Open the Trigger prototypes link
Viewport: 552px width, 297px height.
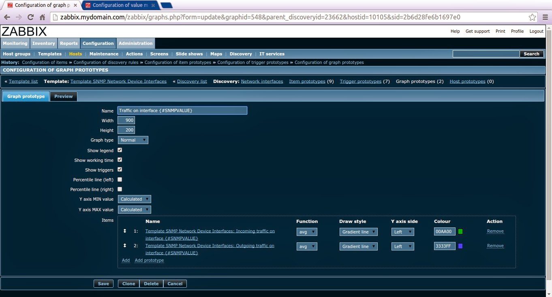[x=360, y=81]
